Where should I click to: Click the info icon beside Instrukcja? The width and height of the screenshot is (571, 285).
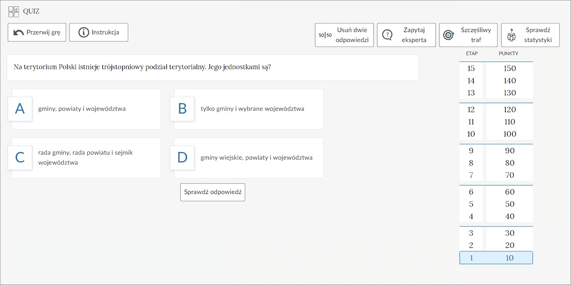coord(84,32)
